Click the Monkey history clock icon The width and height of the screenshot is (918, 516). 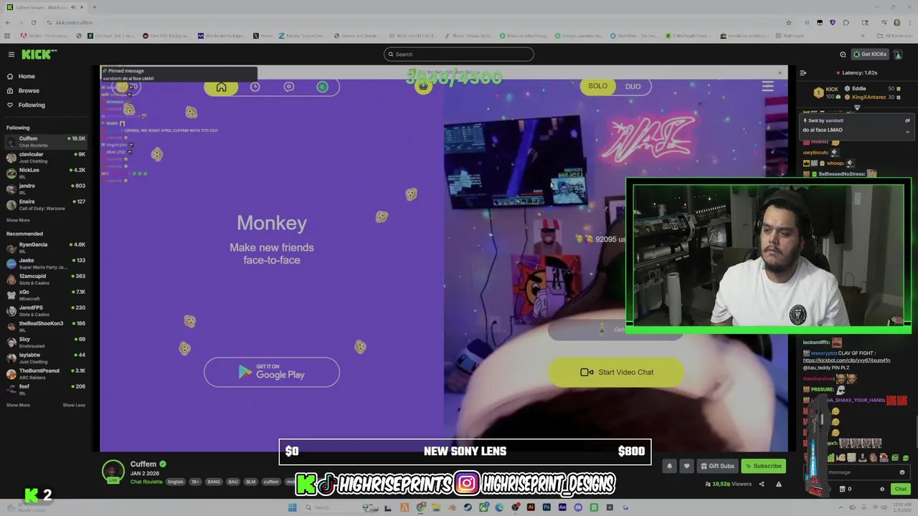point(255,87)
